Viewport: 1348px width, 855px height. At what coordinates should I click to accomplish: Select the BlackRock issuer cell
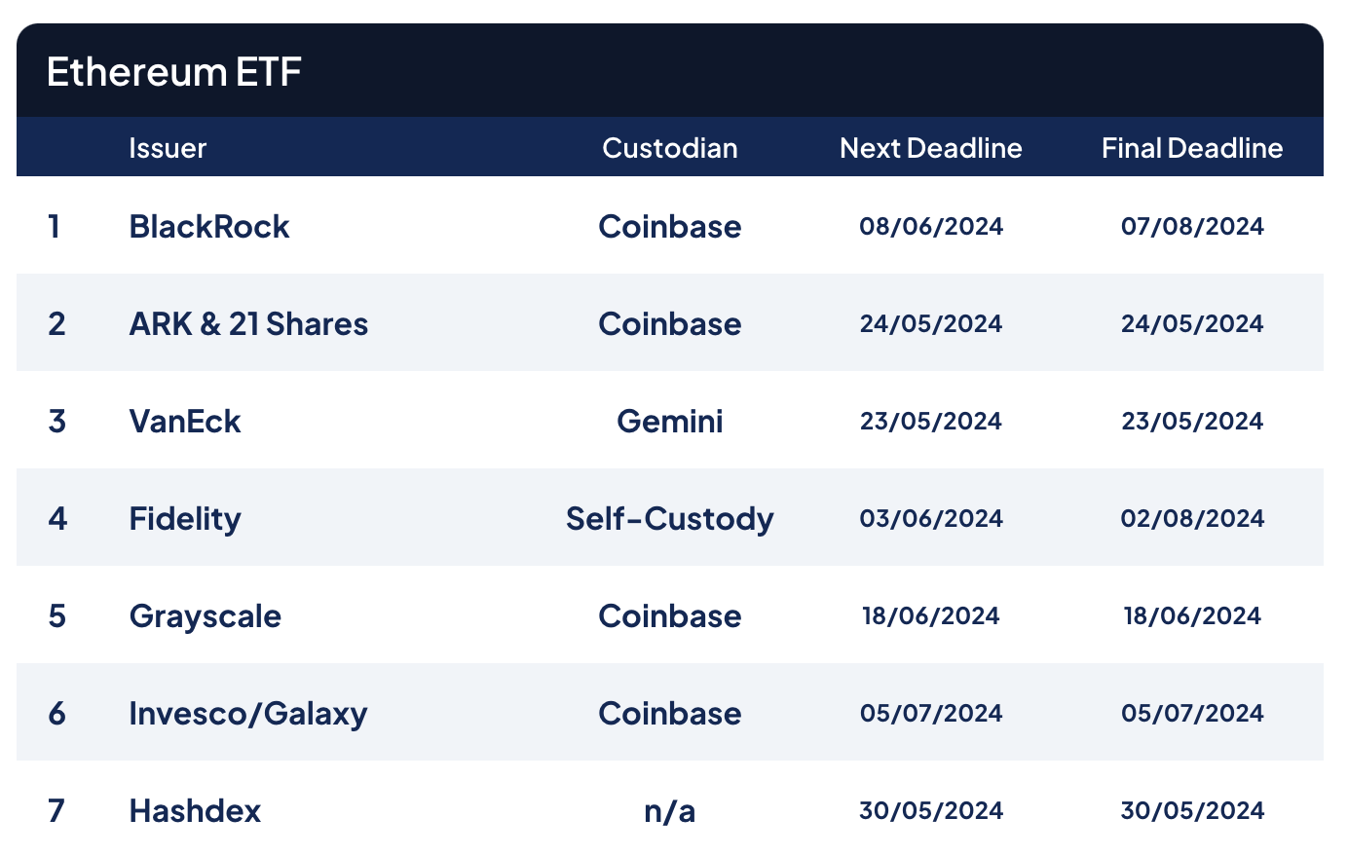click(x=209, y=227)
